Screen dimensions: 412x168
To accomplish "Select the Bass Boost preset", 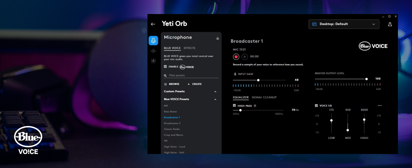I will point(170,112).
